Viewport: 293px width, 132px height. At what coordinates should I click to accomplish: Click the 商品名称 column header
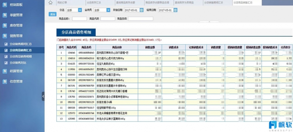[x=117, y=48]
